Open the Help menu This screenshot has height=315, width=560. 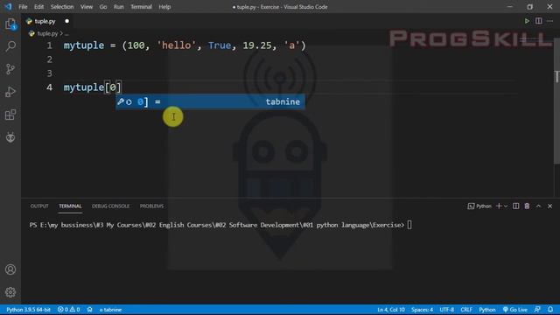(x=164, y=7)
